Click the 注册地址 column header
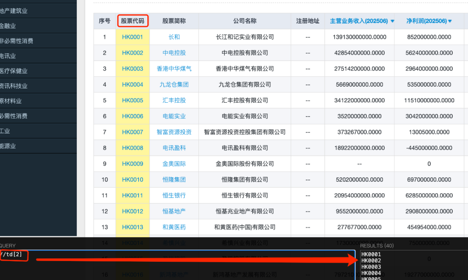Image resolution: width=468 pixels, height=280 pixels. coord(308,21)
